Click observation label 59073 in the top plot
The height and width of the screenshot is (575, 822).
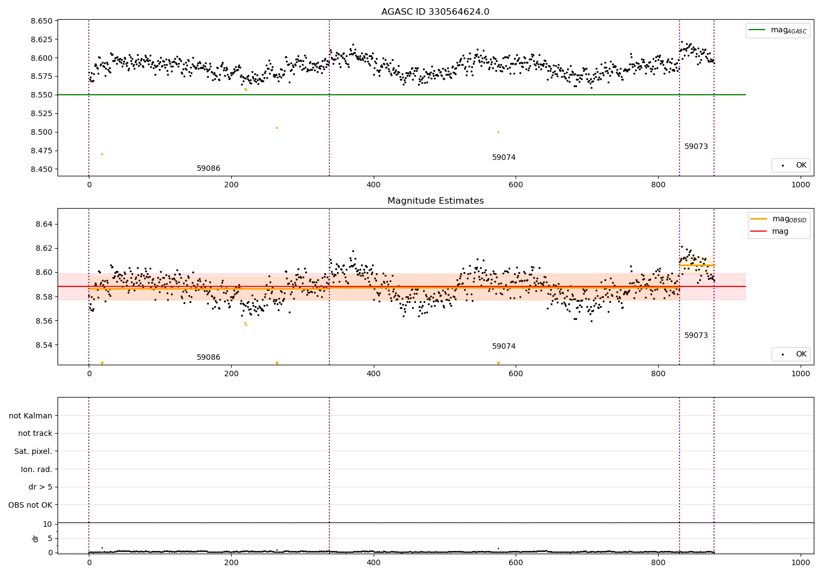[x=696, y=147]
